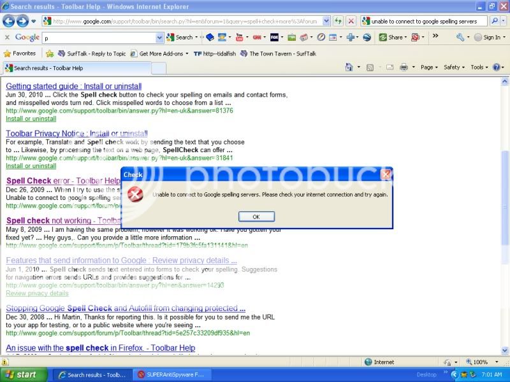
Task: Click the Print icon
Action: [404, 67]
